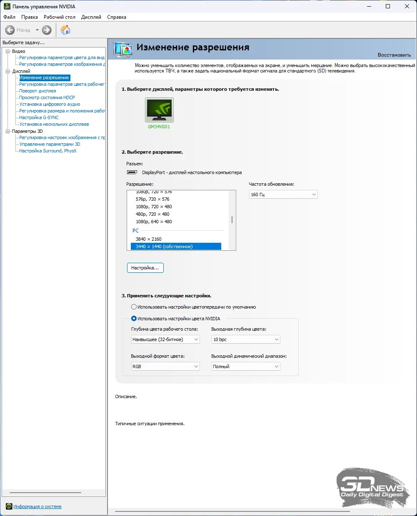This screenshot has width=417, height=516.
Task: Select Изменение разрешения in the tree
Action: click(44, 77)
